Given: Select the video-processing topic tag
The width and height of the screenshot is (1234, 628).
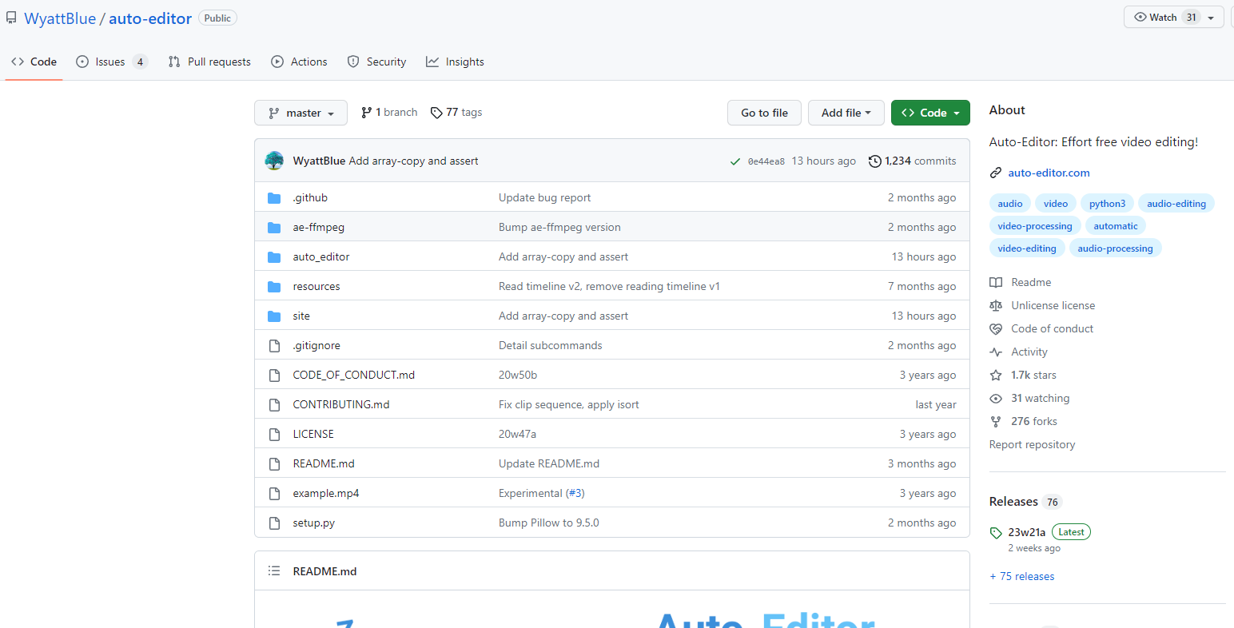Looking at the screenshot, I should [1035, 226].
